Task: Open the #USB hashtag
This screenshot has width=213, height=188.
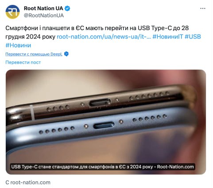Action: (193, 37)
